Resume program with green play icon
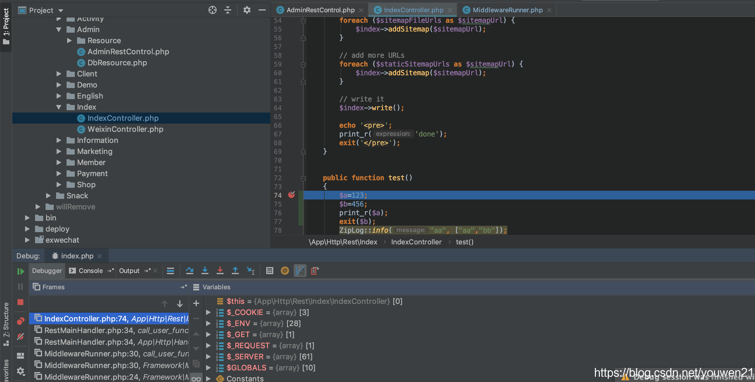The width and height of the screenshot is (755, 382). (x=20, y=271)
